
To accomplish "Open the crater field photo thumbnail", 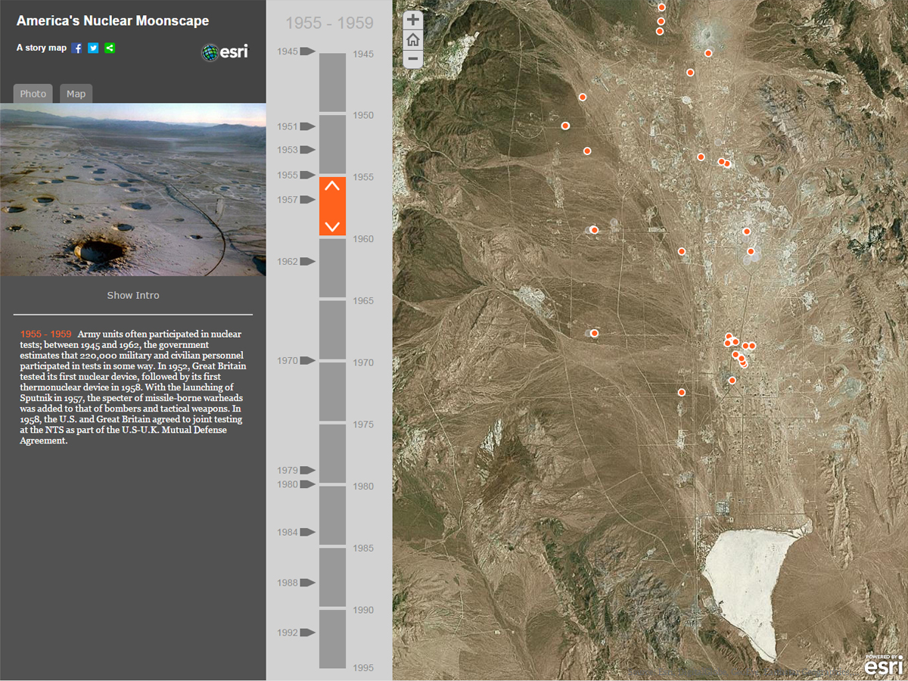I will [133, 189].
